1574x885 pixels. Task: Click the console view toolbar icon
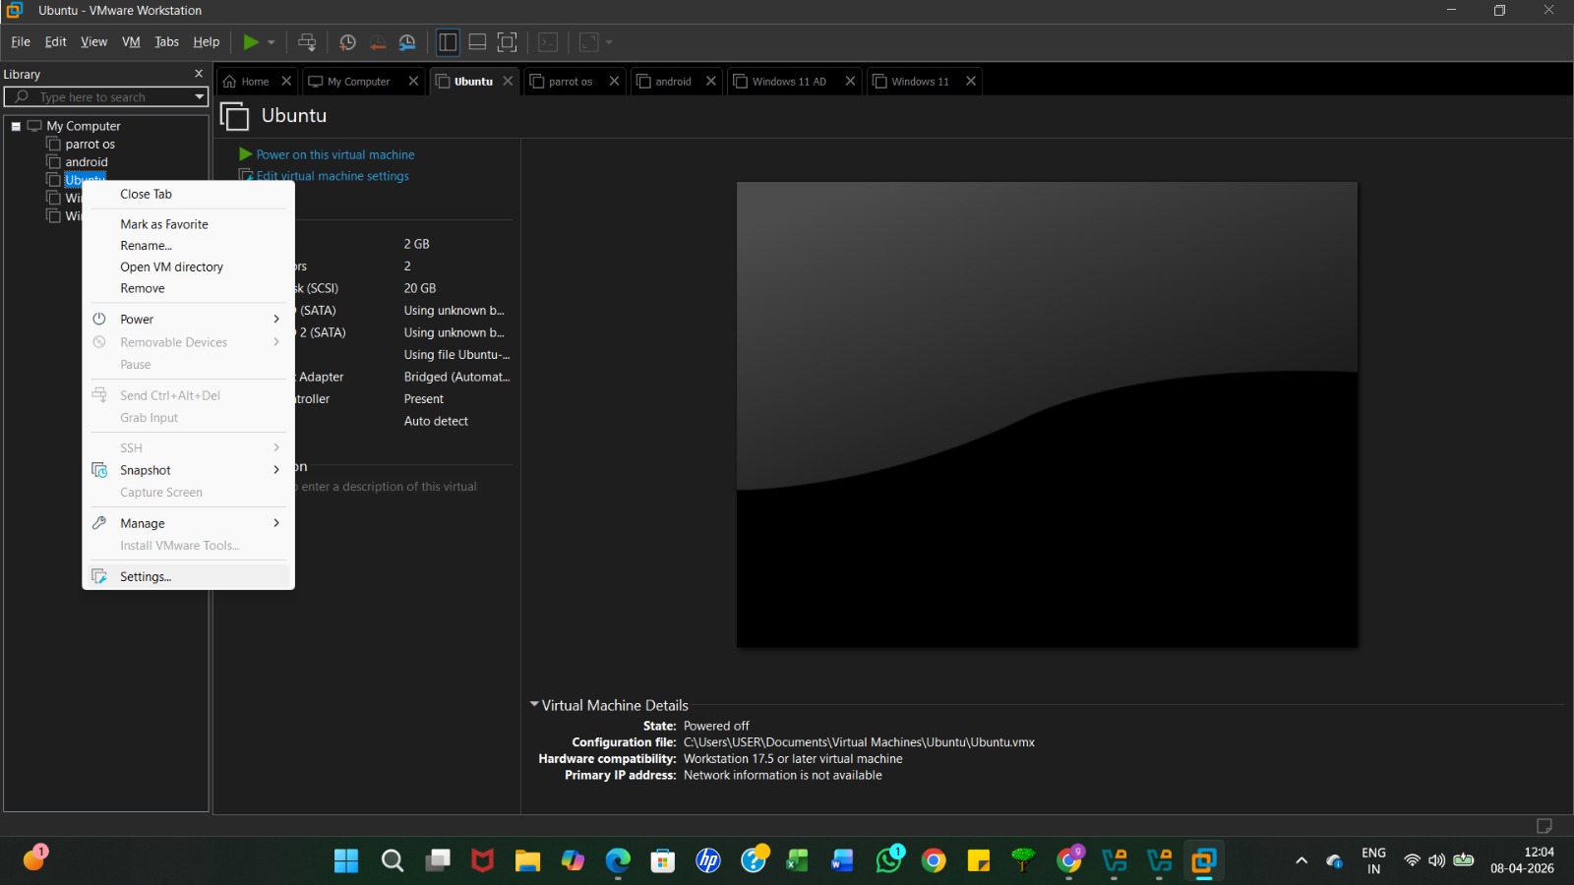(548, 42)
